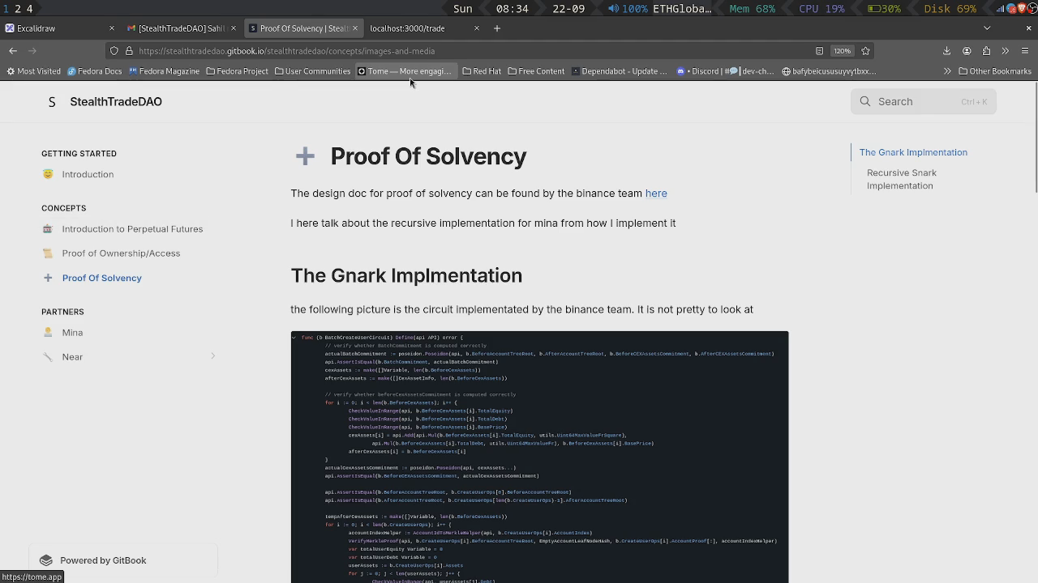Open Proof of Ownership/Access page
Viewport: 1038px width, 583px height.
(121, 253)
